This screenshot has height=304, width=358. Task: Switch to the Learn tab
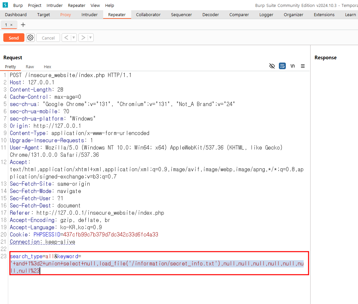pos(350,14)
